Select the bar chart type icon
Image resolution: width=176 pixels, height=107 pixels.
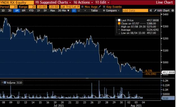[x=79, y=10]
